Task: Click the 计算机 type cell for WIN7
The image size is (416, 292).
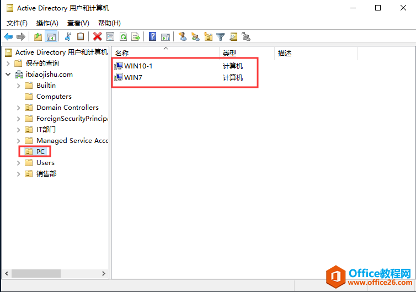Action: (233, 77)
